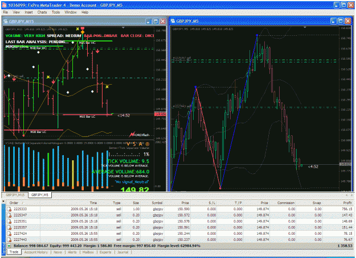Minimize the GBPJPY,M15 chart window
356x258 pixels.
[x=149, y=21]
